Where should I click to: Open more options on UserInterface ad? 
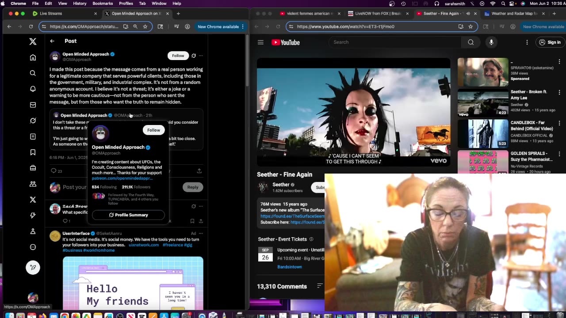pyautogui.click(x=201, y=233)
